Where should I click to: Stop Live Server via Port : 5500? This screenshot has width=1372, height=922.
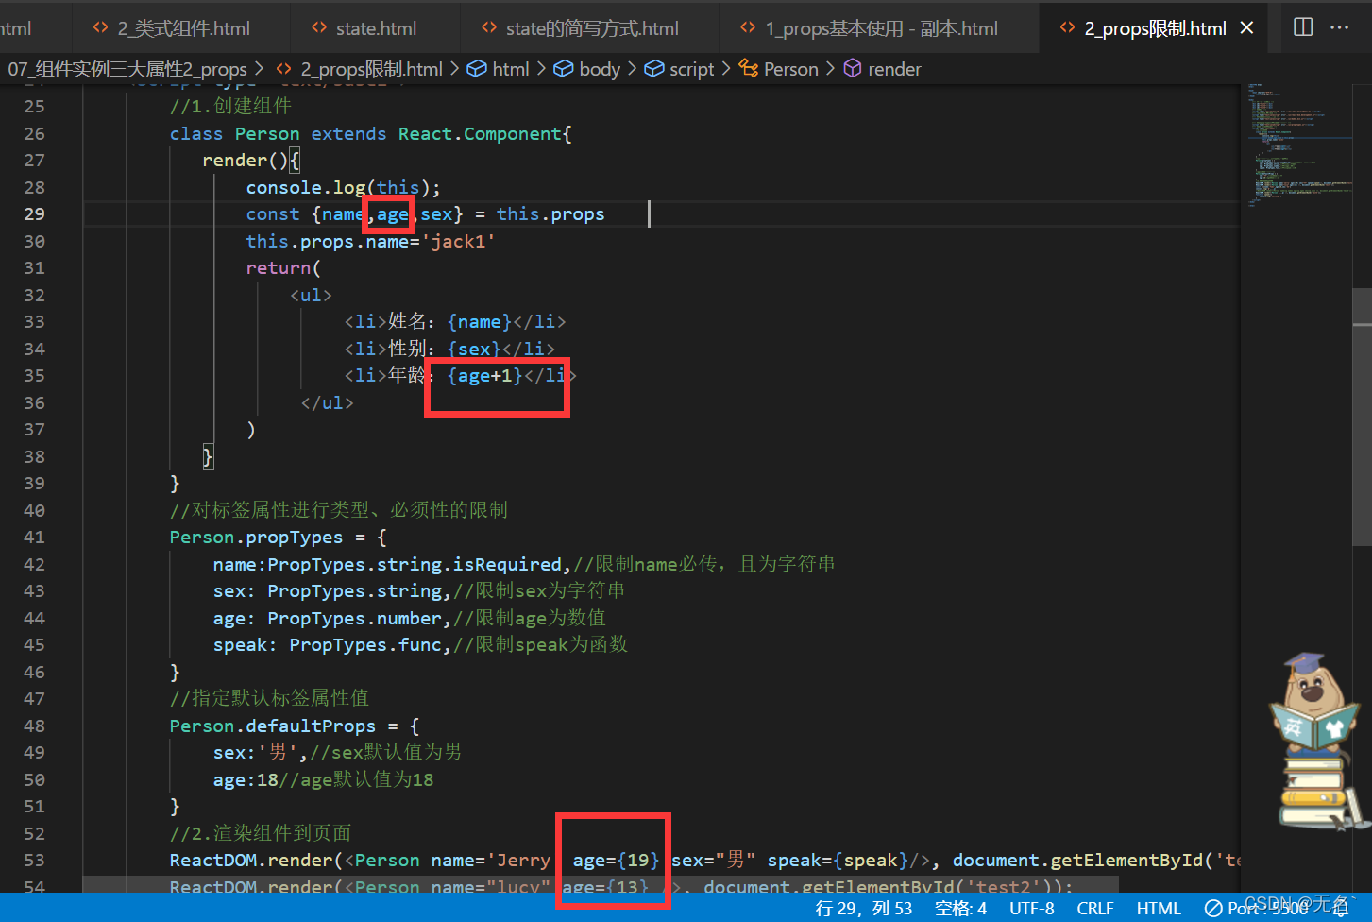1258,908
